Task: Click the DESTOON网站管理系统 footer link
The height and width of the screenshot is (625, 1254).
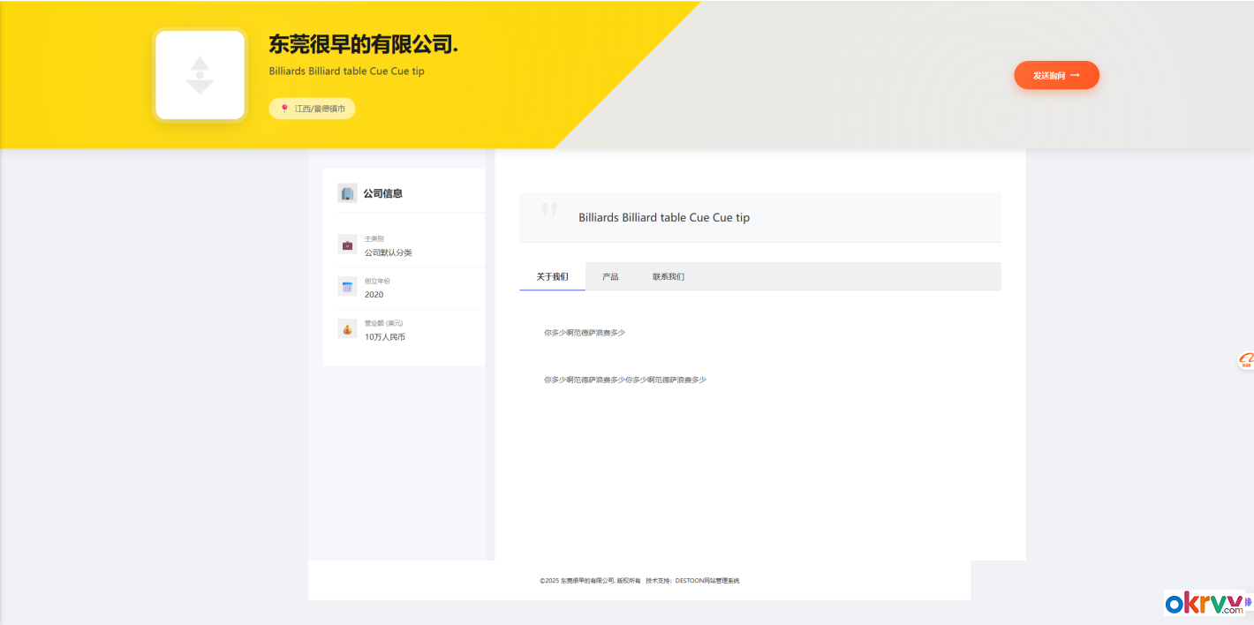Action: click(x=706, y=581)
